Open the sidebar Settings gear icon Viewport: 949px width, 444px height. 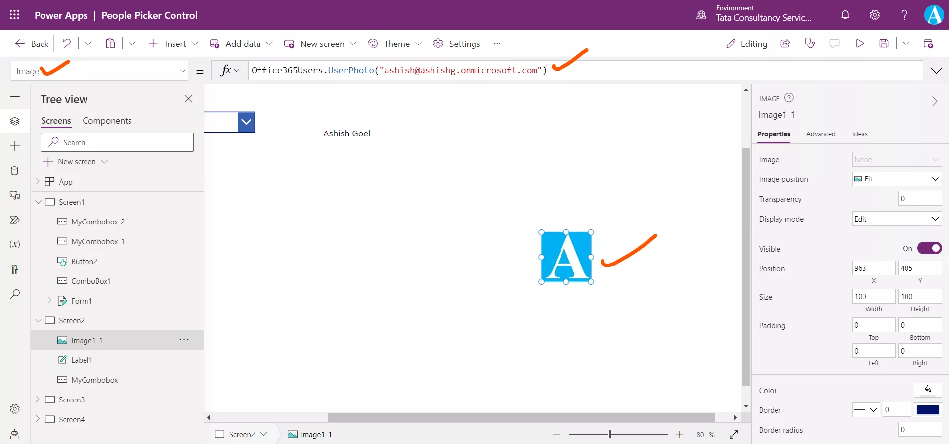[15, 409]
